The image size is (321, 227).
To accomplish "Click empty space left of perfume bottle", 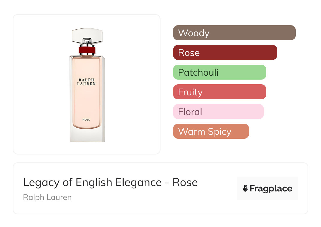I will [40, 84].
